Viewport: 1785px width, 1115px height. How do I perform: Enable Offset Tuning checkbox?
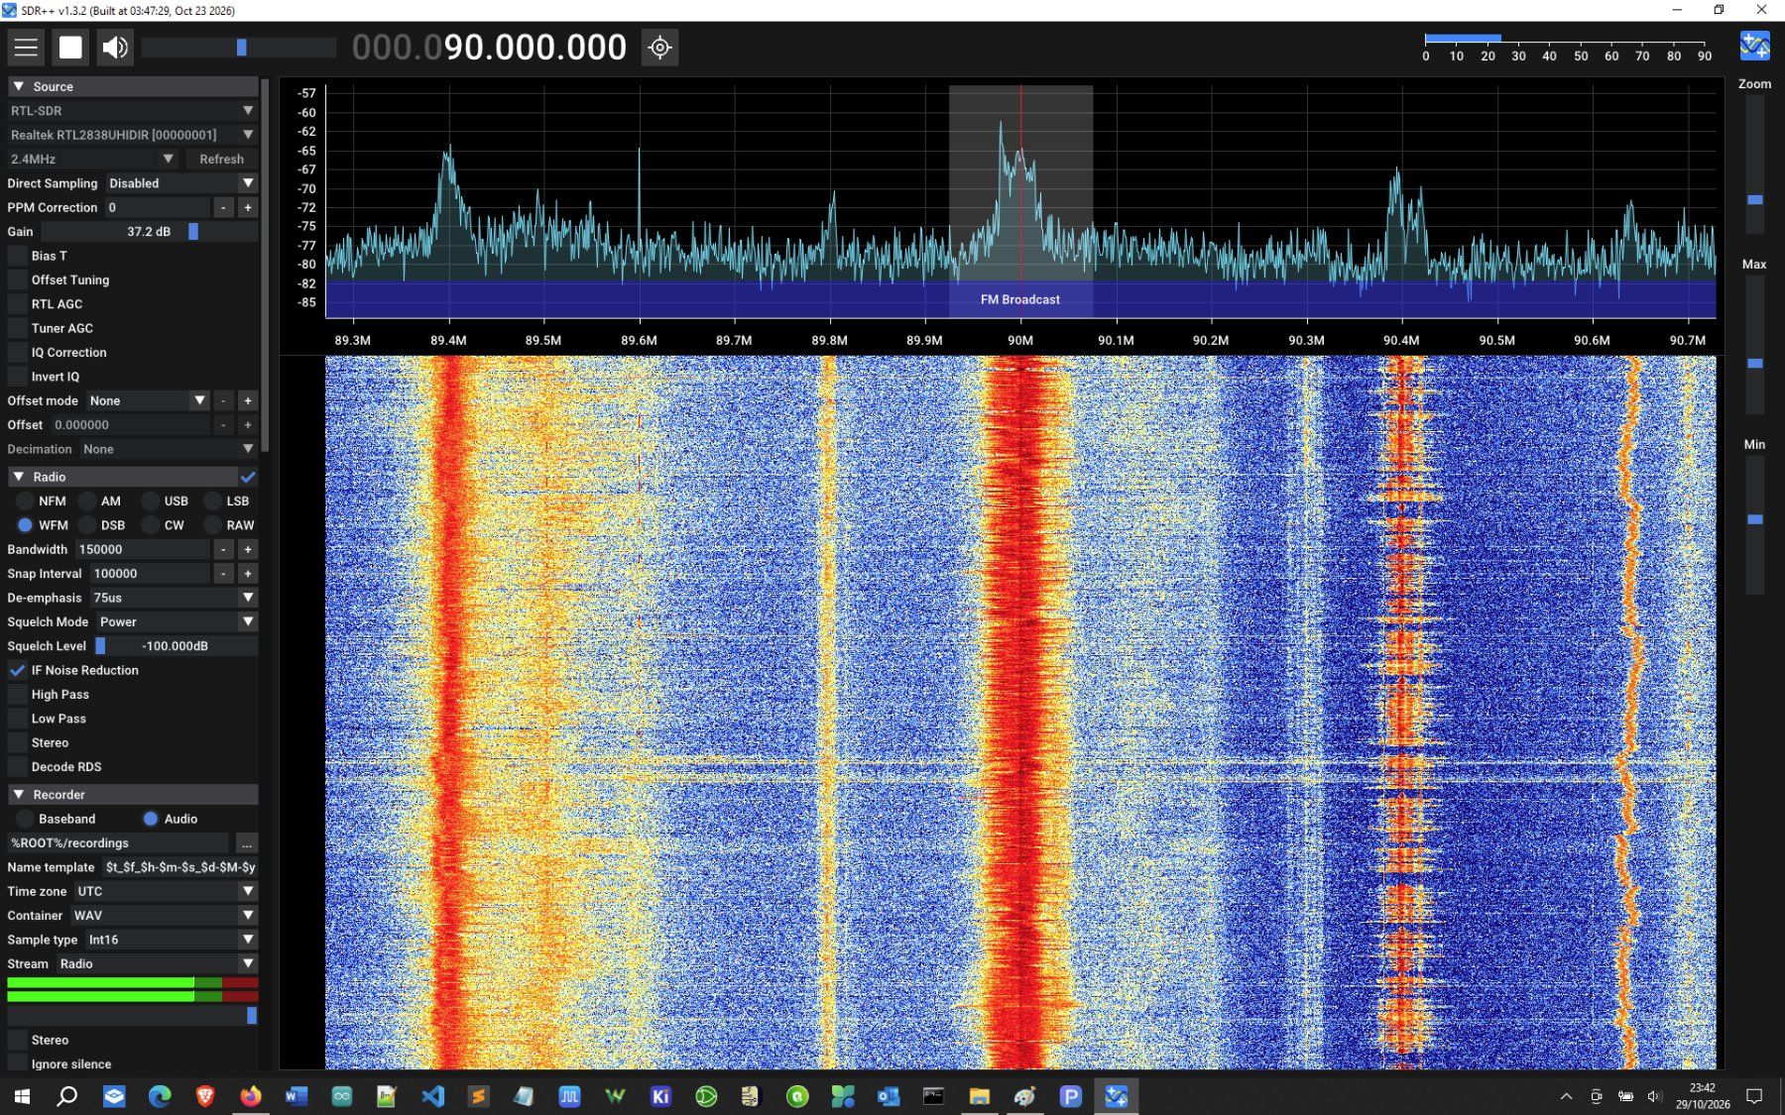(17, 279)
